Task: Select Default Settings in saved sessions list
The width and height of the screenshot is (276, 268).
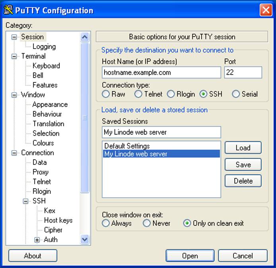Action: (x=127, y=146)
